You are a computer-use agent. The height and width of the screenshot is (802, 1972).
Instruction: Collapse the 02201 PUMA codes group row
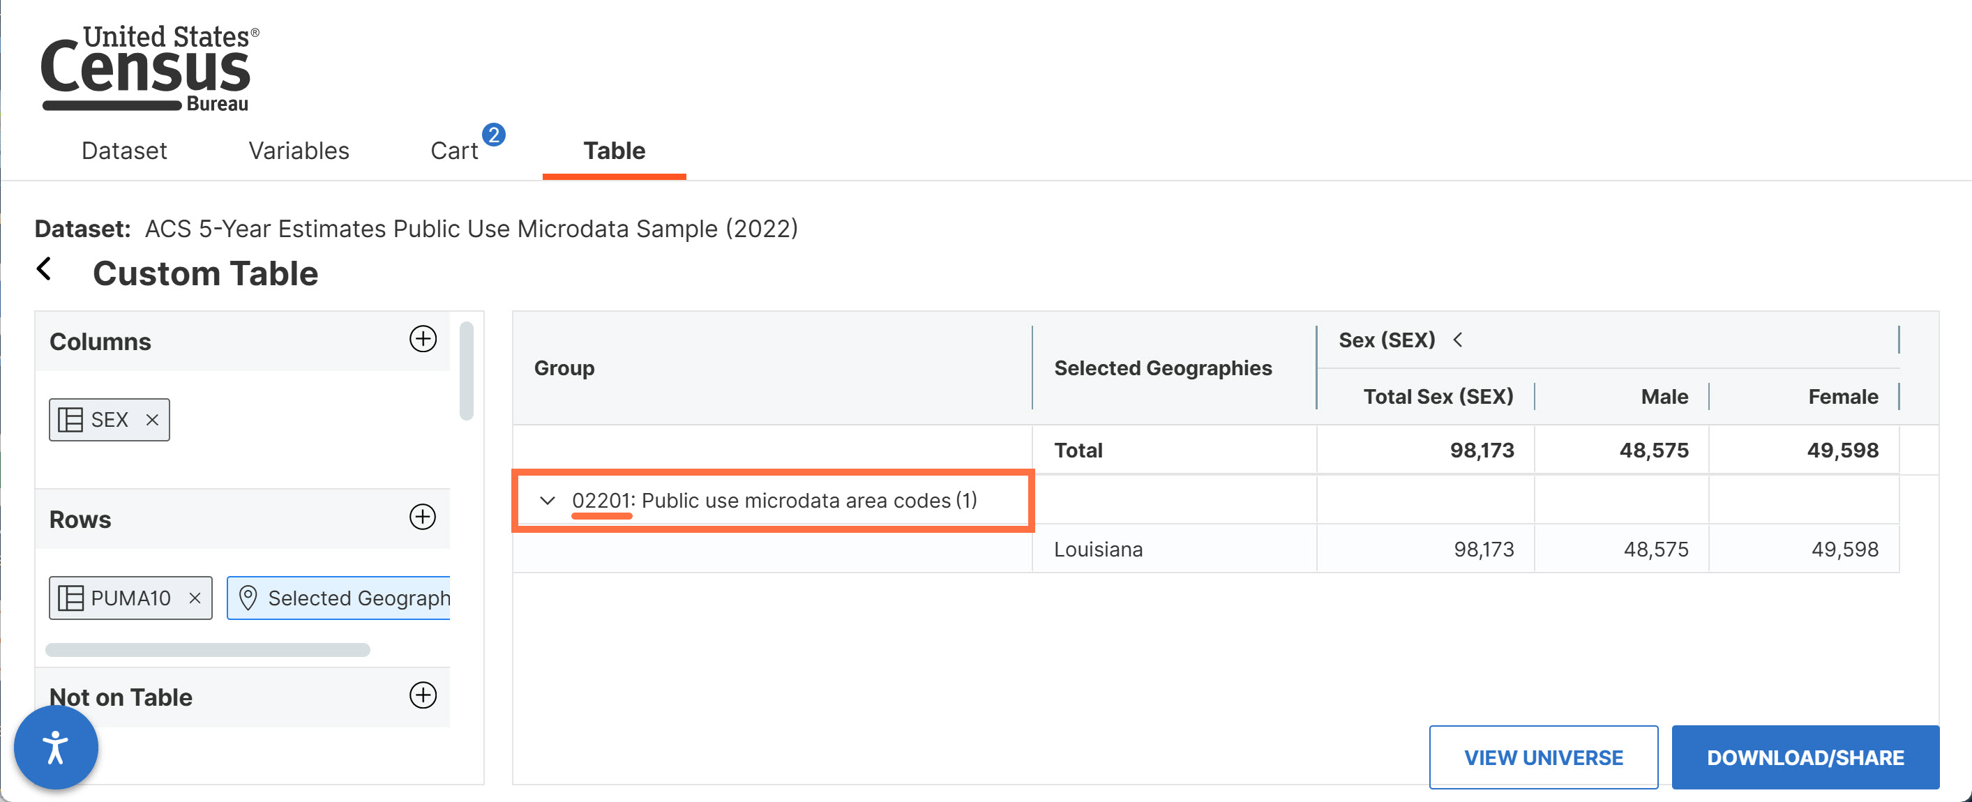(547, 501)
